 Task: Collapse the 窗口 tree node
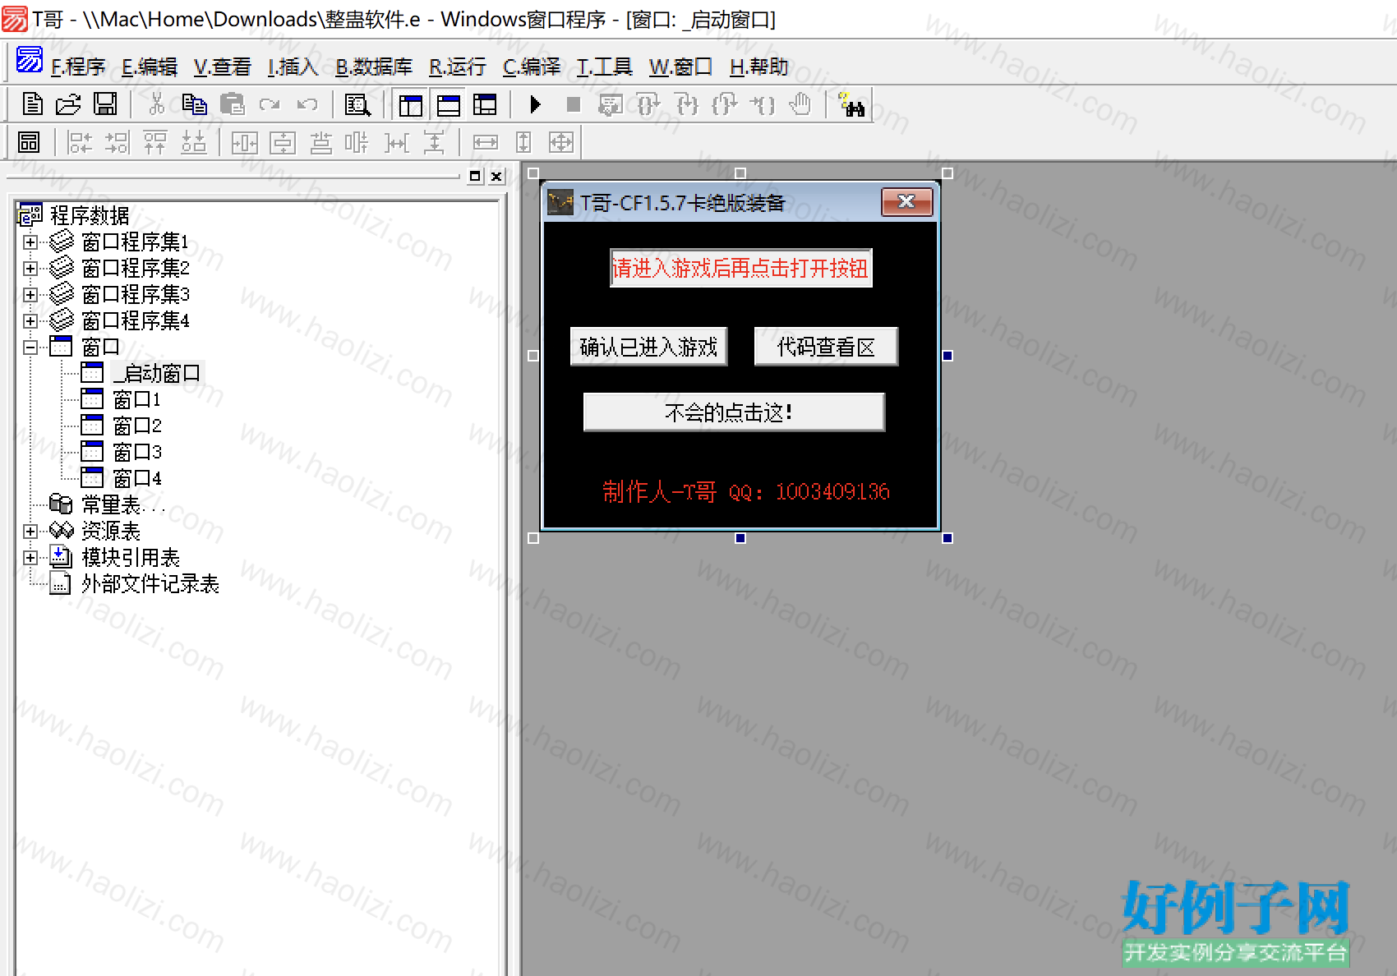[x=30, y=348]
